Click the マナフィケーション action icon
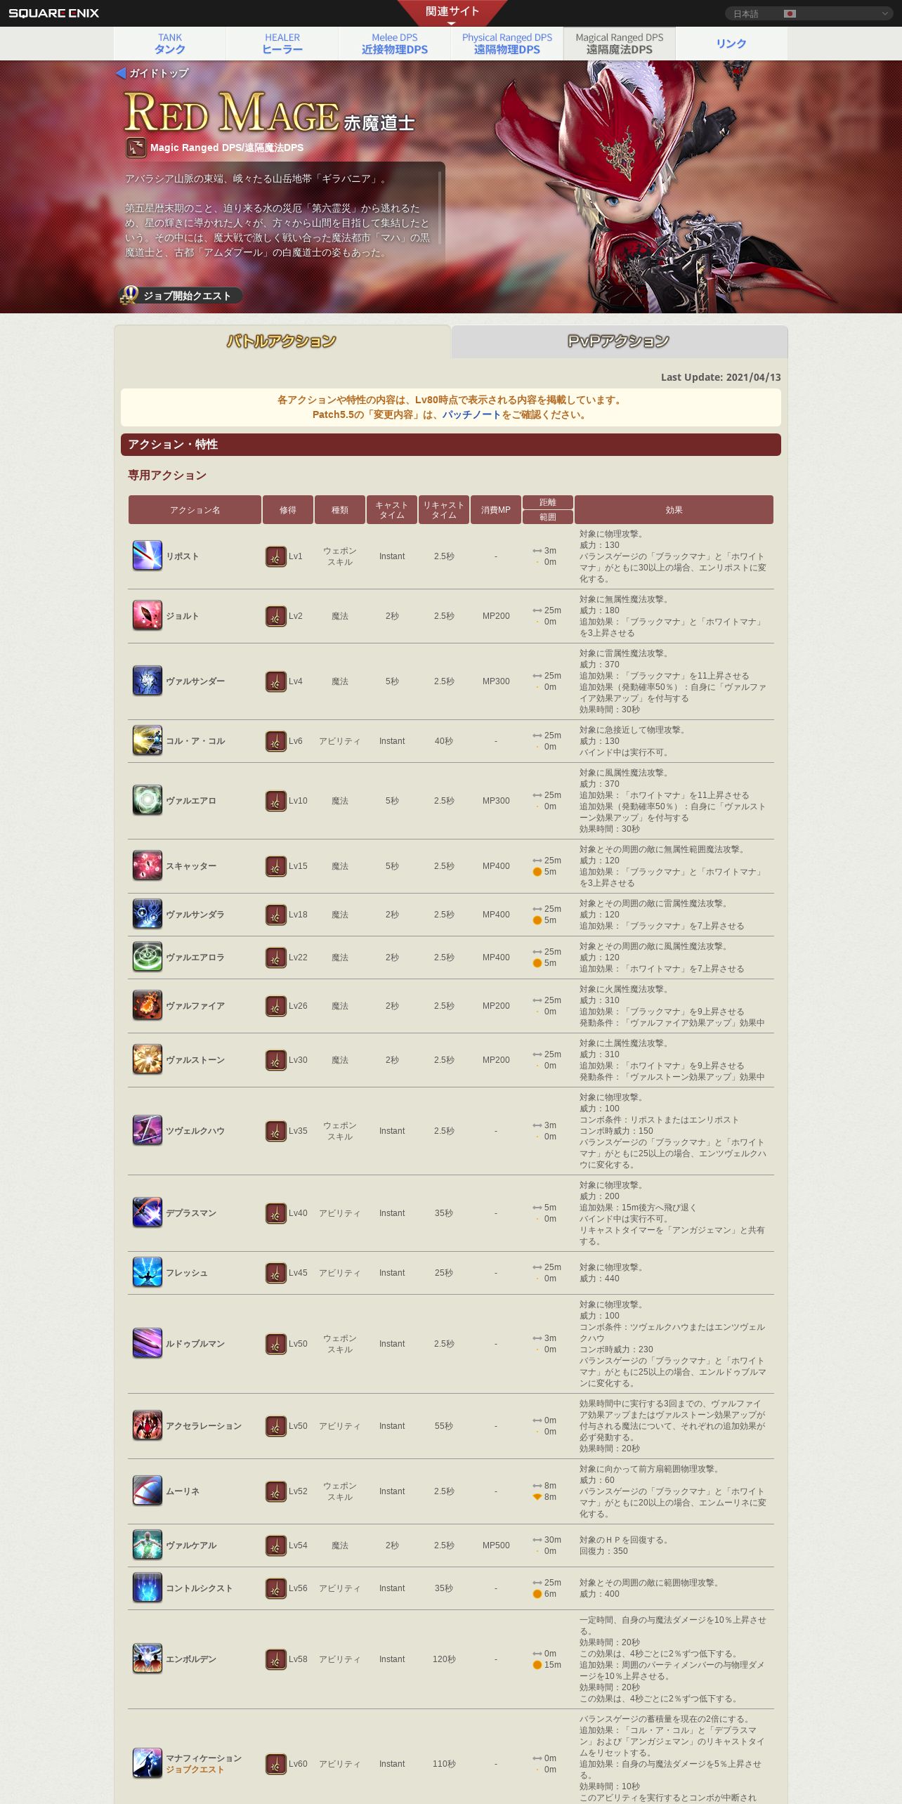 coord(148,1763)
